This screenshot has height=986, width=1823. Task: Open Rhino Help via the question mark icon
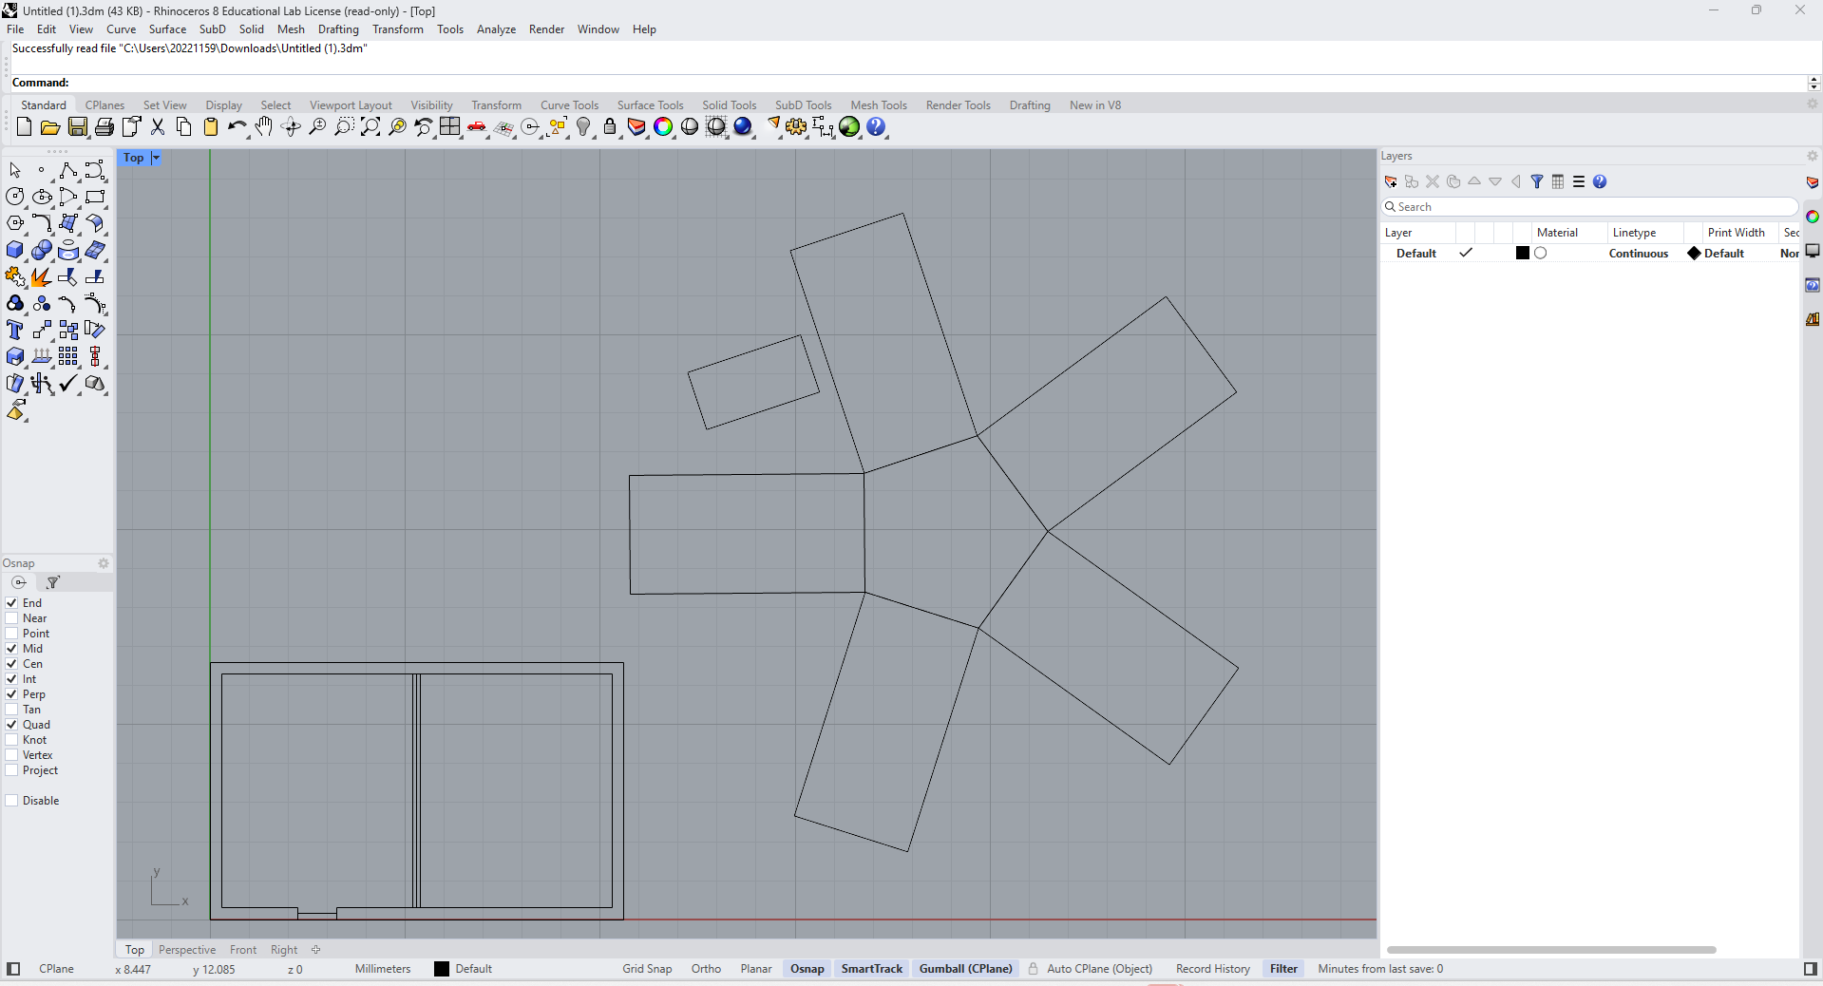[876, 127]
